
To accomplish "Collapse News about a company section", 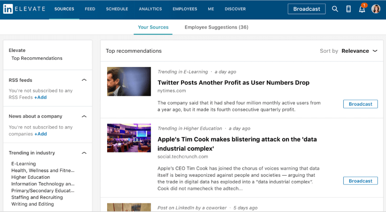I will pos(84,117).
